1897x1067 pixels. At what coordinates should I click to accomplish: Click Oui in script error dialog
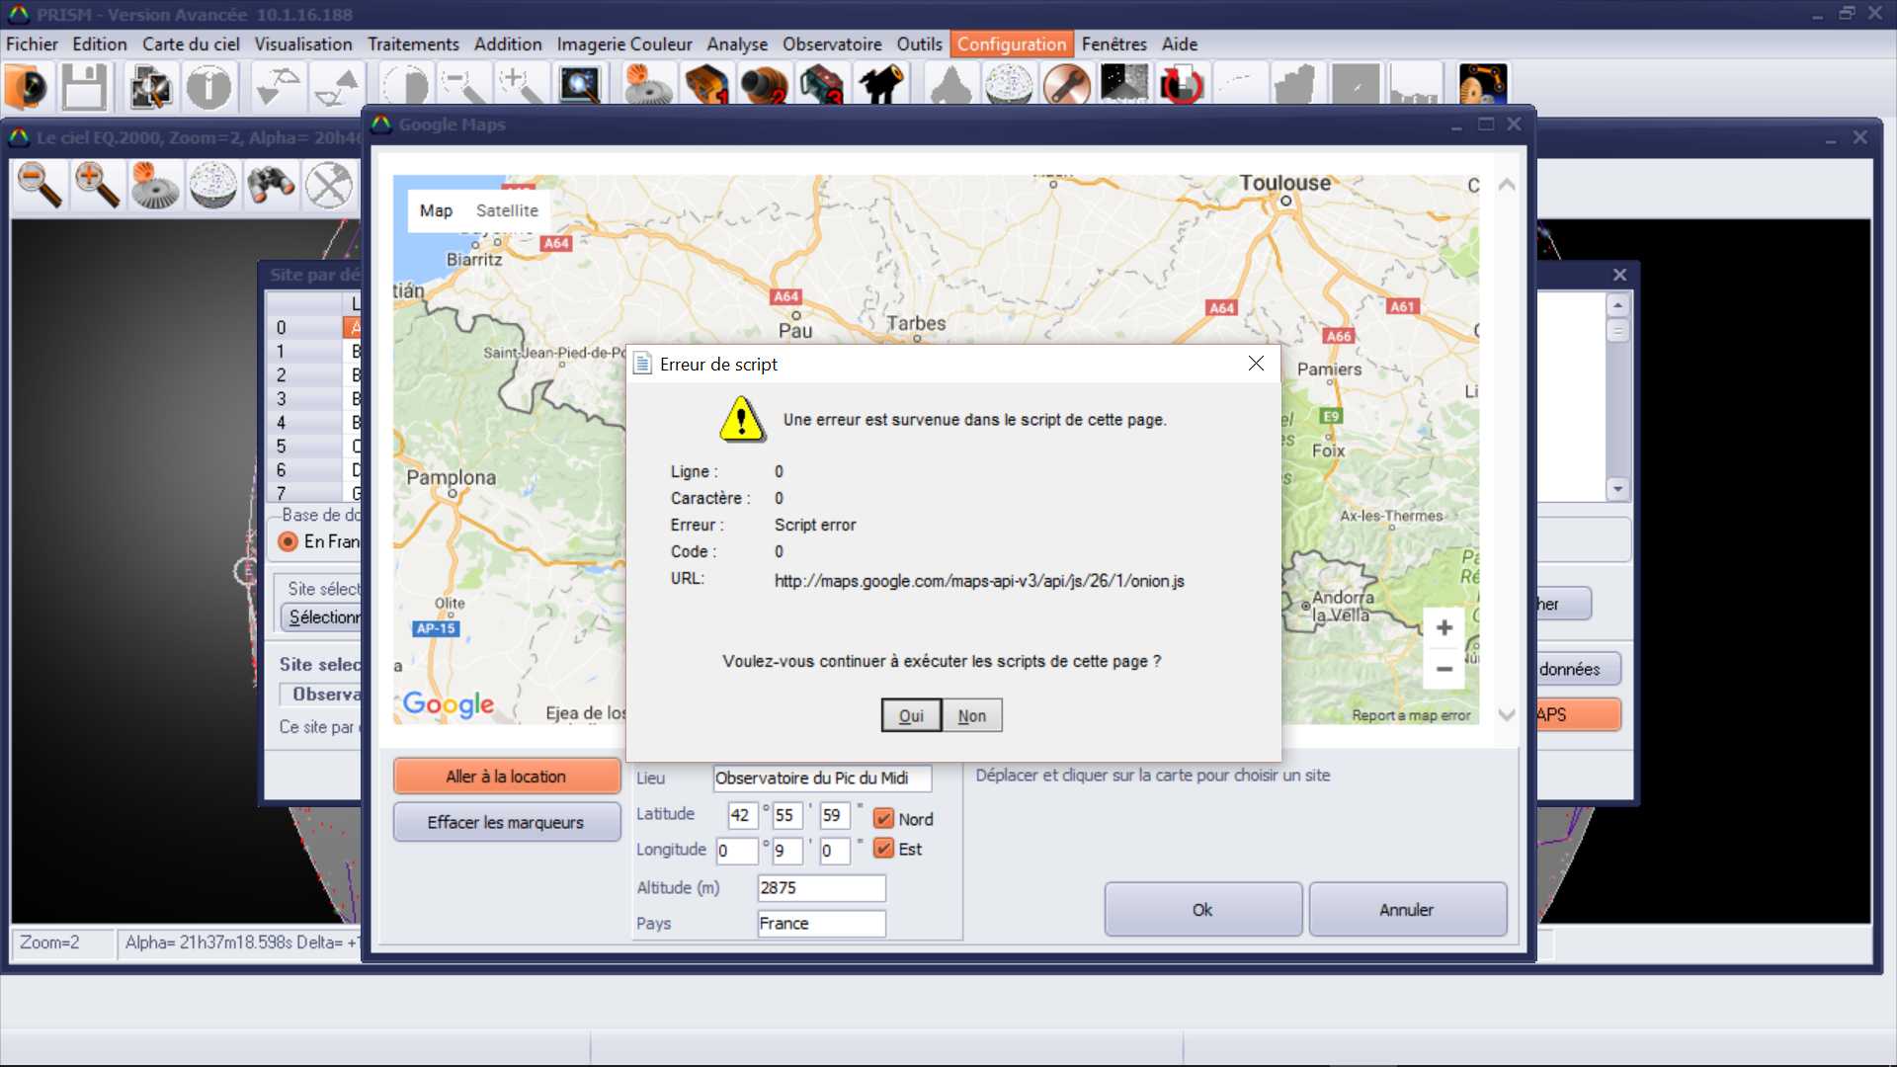coord(910,715)
